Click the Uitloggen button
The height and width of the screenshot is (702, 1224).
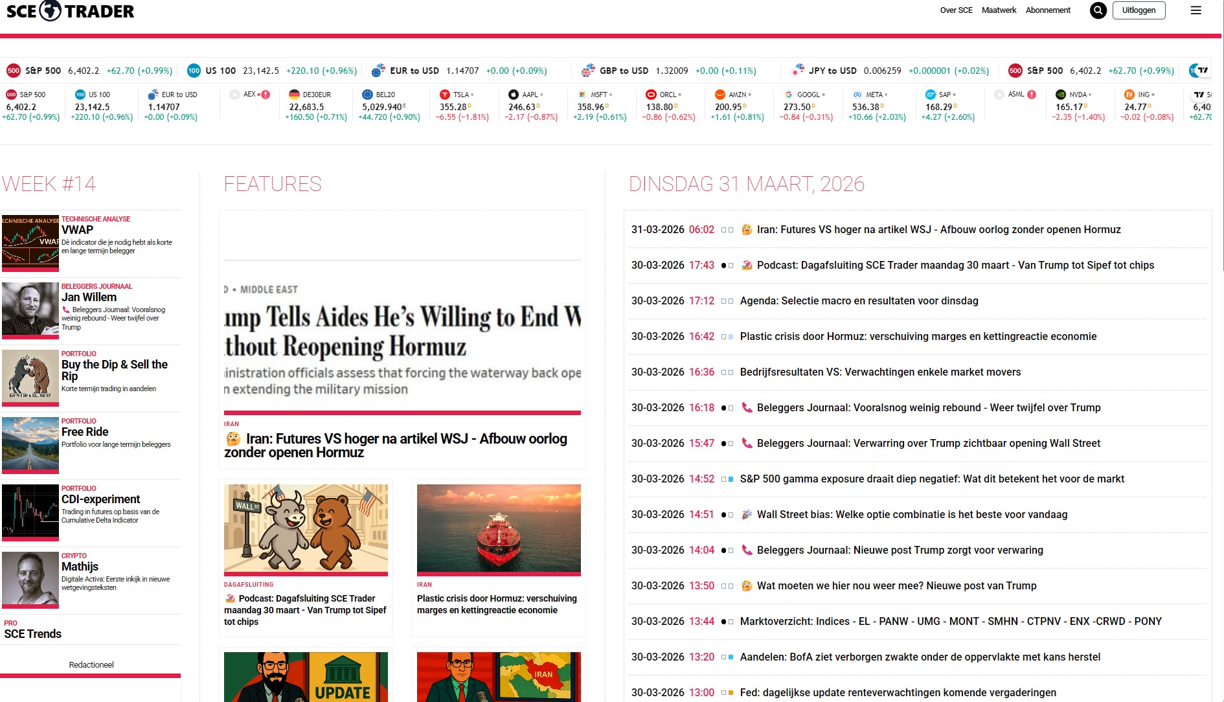[1139, 10]
